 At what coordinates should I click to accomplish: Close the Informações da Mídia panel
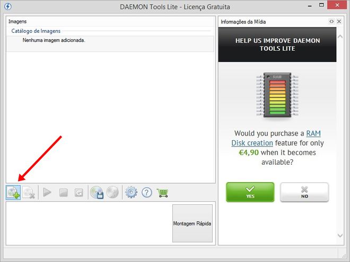click(x=339, y=21)
